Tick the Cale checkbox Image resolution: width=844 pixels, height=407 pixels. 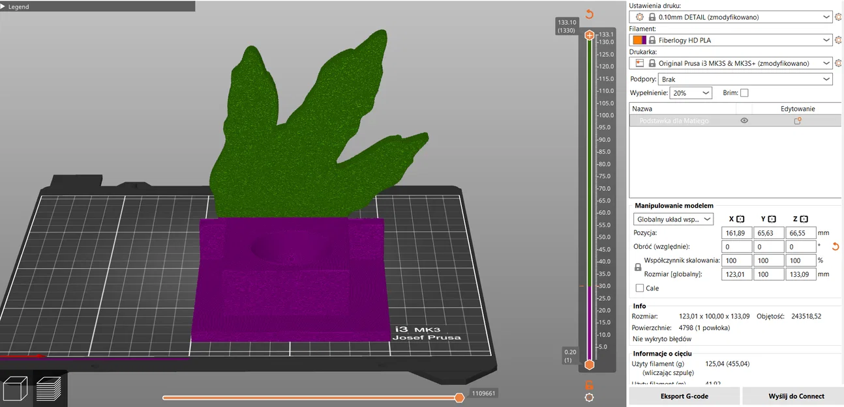coord(640,288)
